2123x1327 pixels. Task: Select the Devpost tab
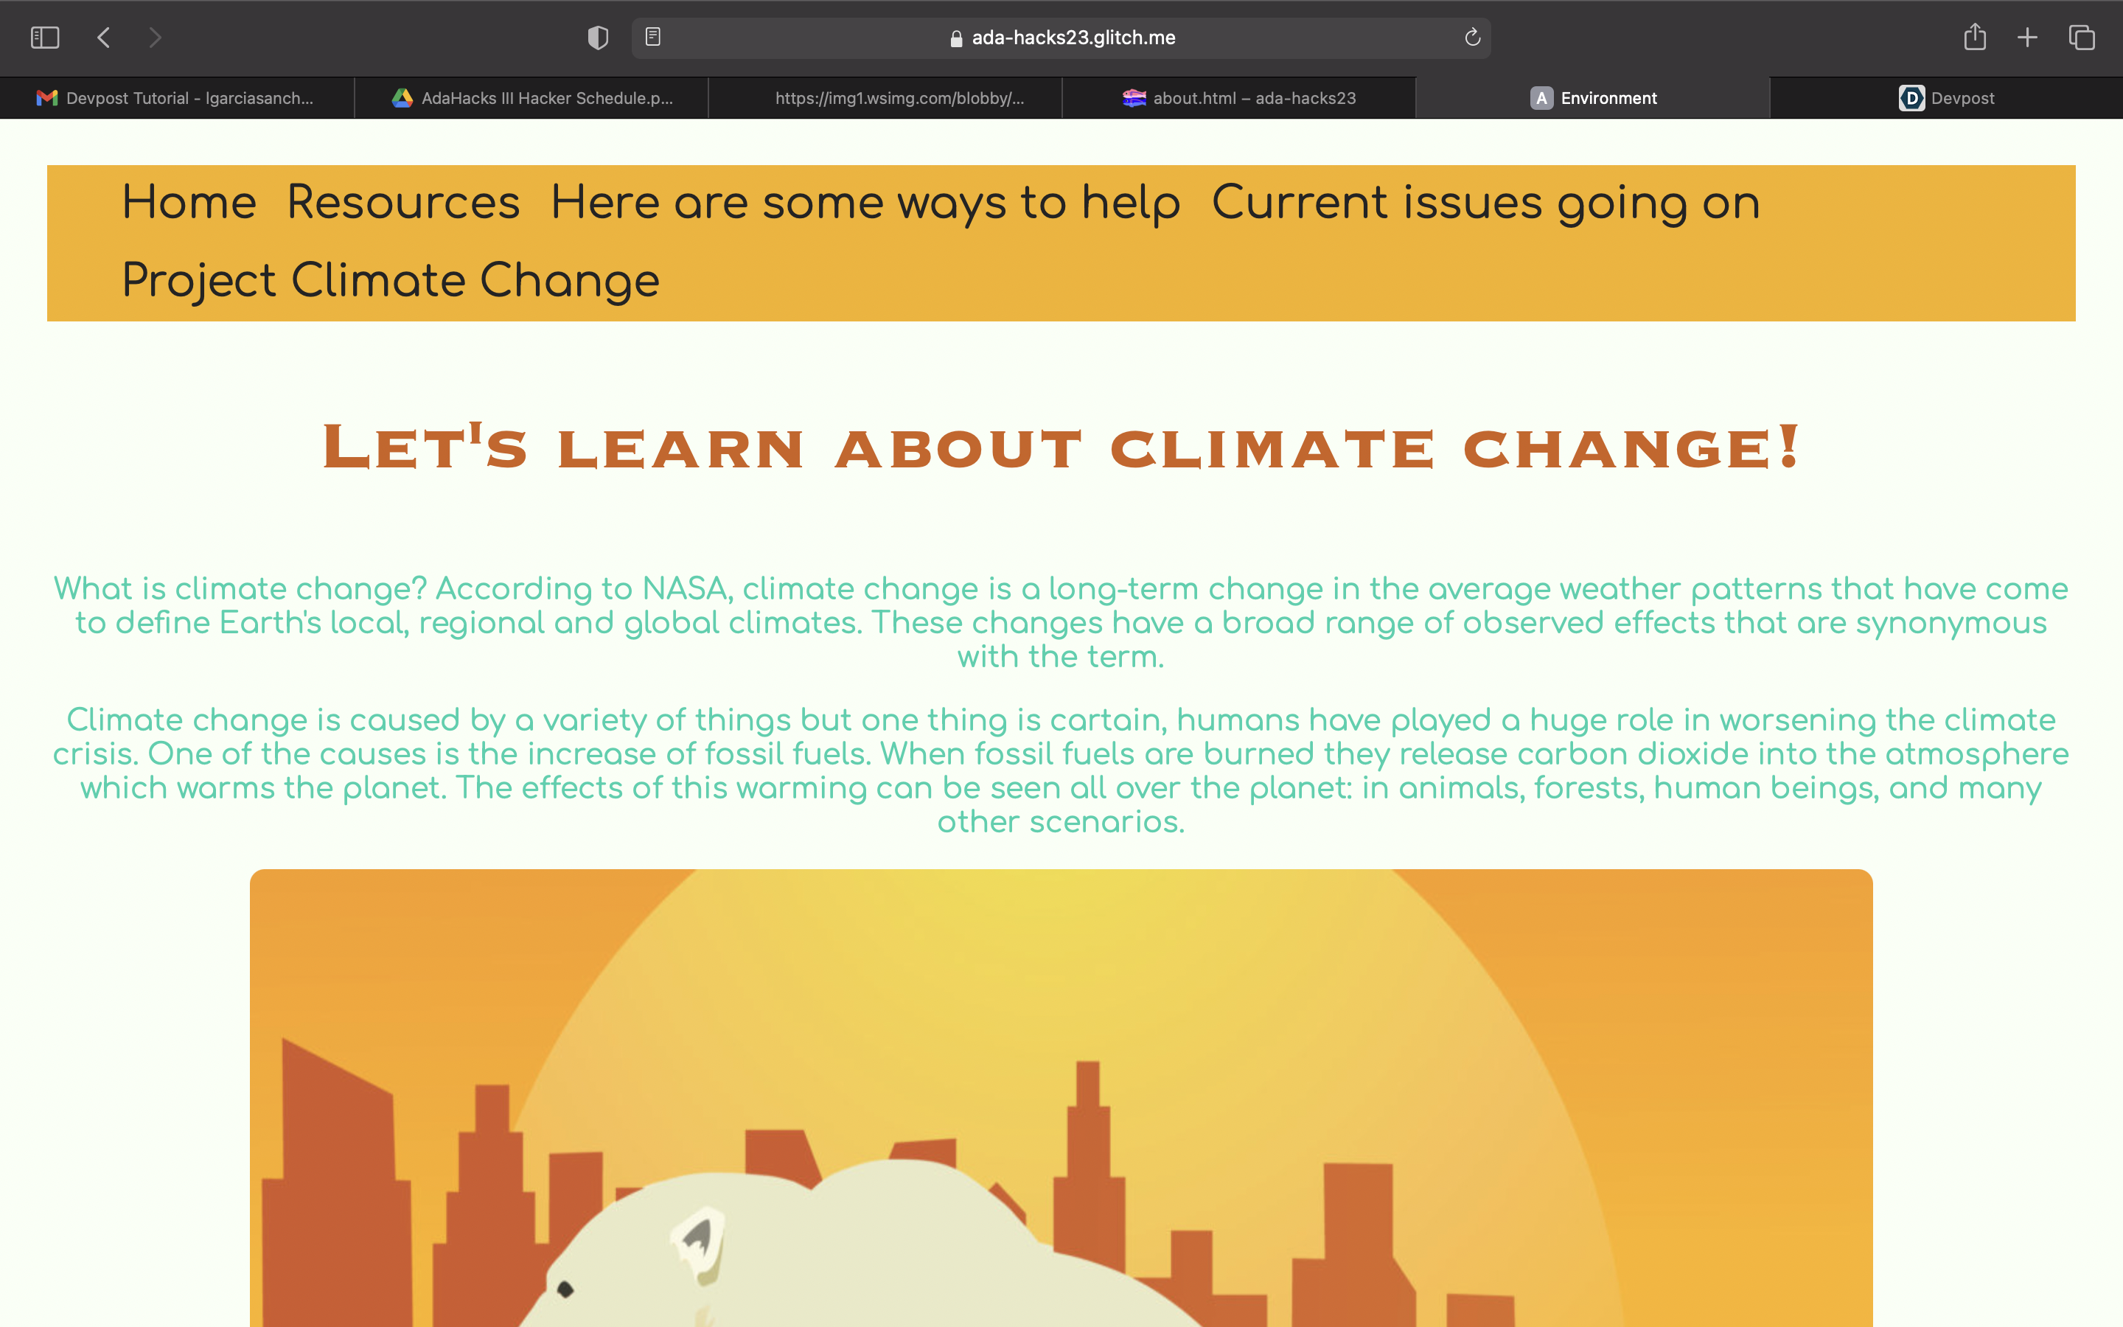(x=1946, y=98)
